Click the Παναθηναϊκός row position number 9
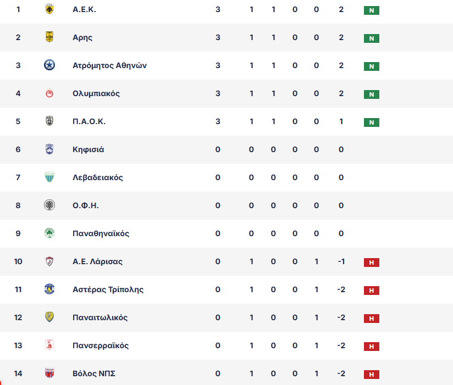Image resolution: width=453 pixels, height=385 pixels. (x=18, y=233)
